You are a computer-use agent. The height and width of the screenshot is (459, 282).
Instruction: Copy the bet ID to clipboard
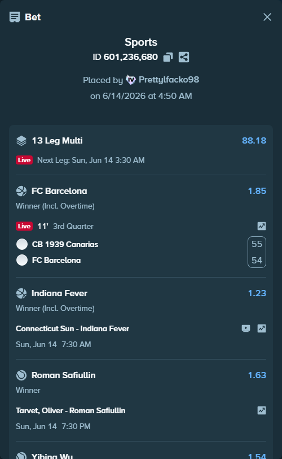coord(168,57)
